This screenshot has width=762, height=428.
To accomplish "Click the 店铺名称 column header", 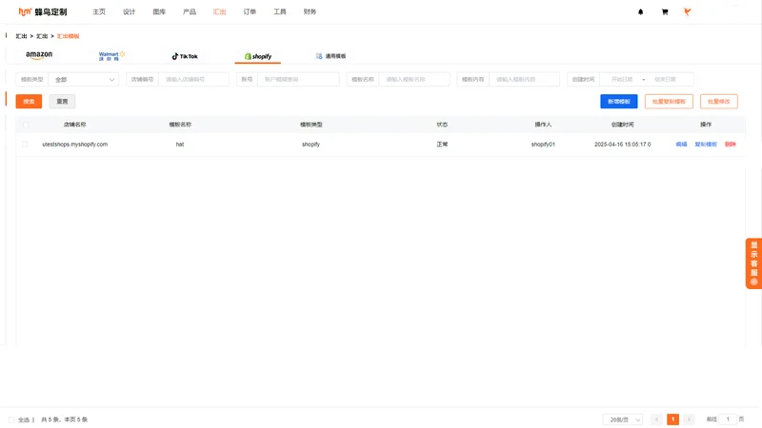I will click(x=75, y=125).
